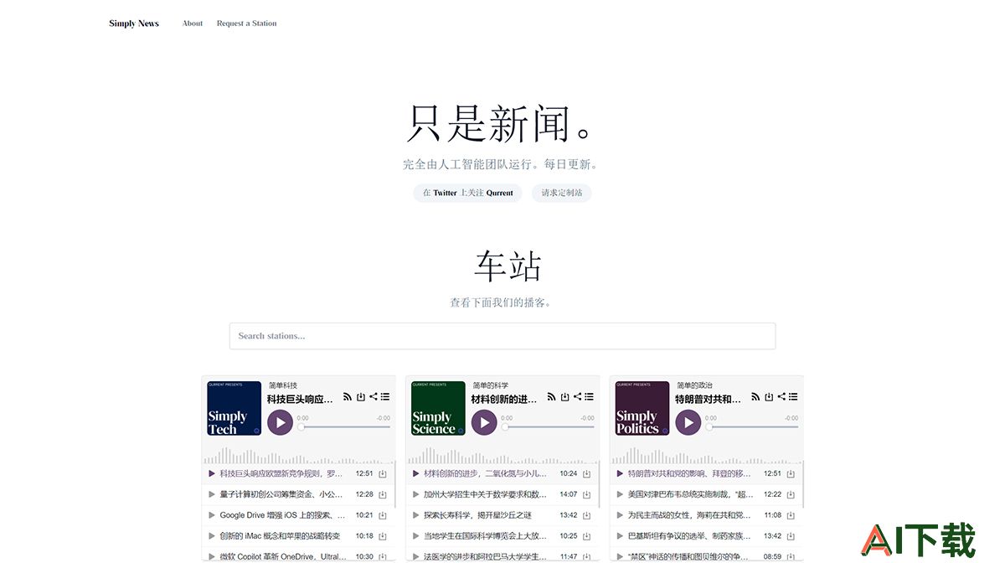Select episode 当地学生在国际科学博览会
Viewport: 1005px width, 563px height.
[486, 536]
